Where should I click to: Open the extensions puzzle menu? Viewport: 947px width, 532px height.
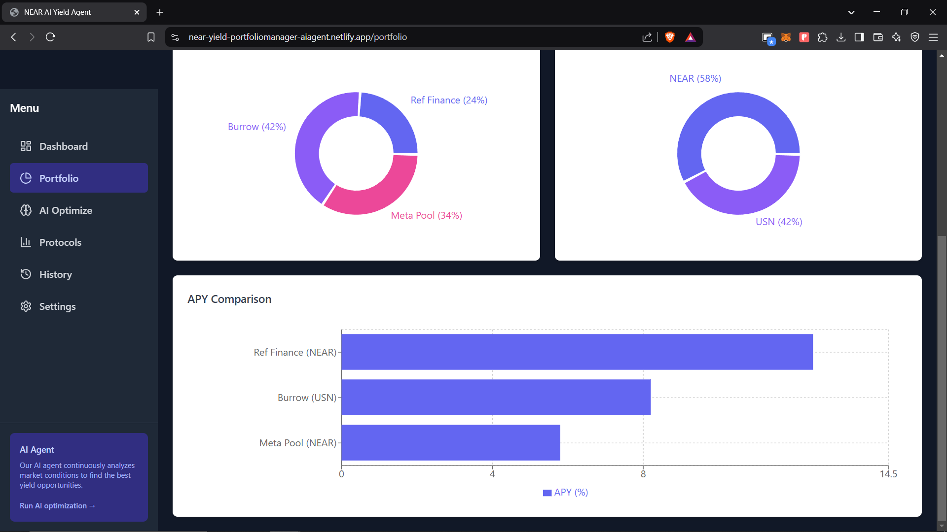click(x=822, y=37)
